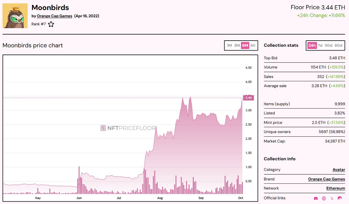Open the Moonbirds Discord server icon
Viewport: 349px width, 204px height.
pos(316,198)
